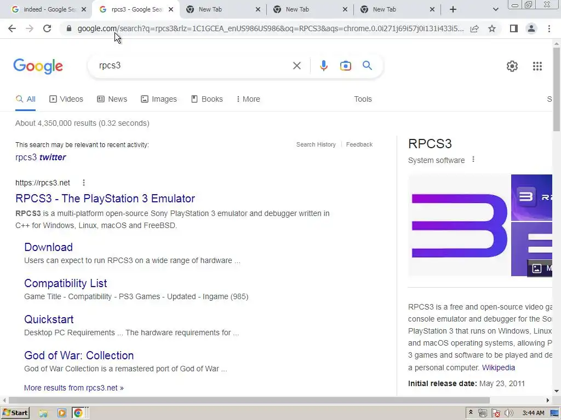Screen dimensions: 561x420
Task: Close the indeed Google Search tab
Action: click(84, 10)
